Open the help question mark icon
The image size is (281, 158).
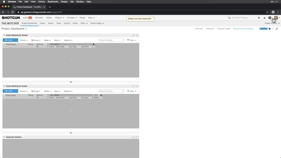click(270, 18)
